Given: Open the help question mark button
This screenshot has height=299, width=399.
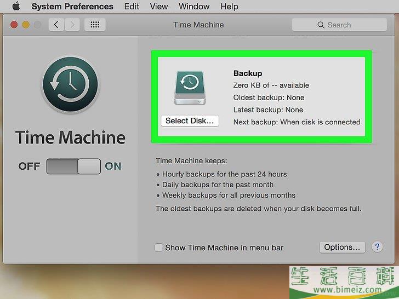Looking at the screenshot, I should point(377,246).
